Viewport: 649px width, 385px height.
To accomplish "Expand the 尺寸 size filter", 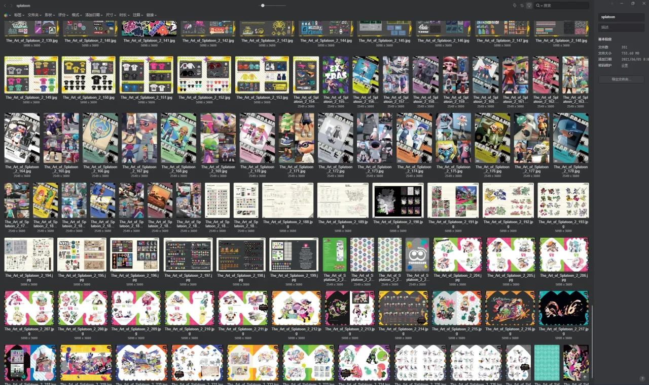I will 111,15.
